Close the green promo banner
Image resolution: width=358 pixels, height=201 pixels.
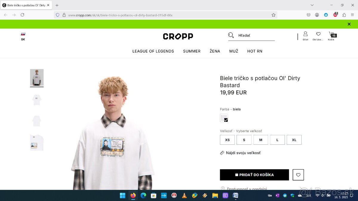(x=349, y=24)
